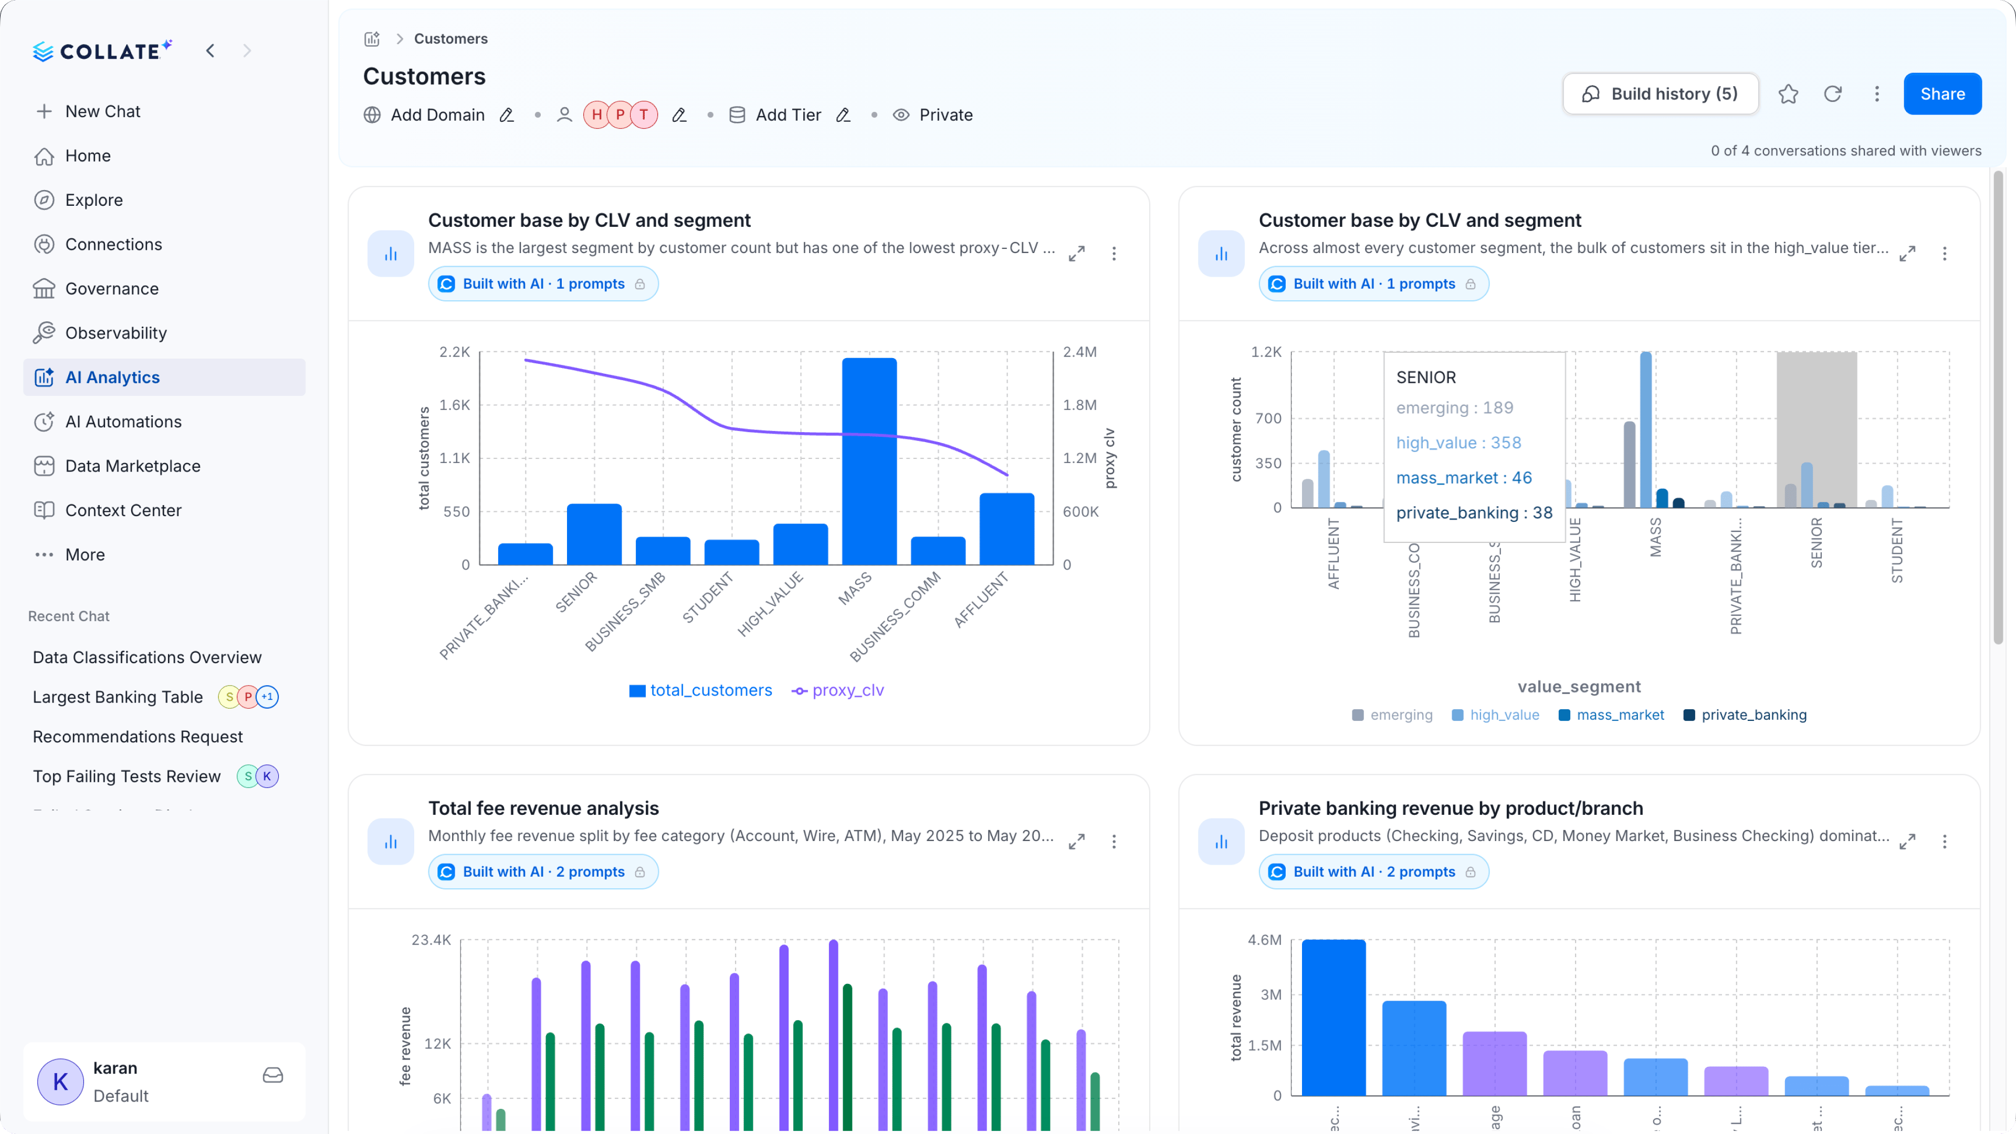Click Built with AI badge on Private banking card

(1373, 872)
